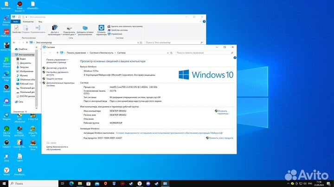Click Управление in Explorer ribbon

coord(115,34)
